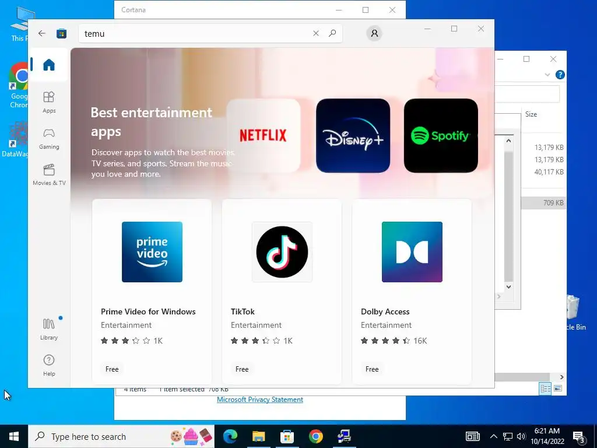Open the Help page in sidebar
597x448 pixels.
[49, 365]
